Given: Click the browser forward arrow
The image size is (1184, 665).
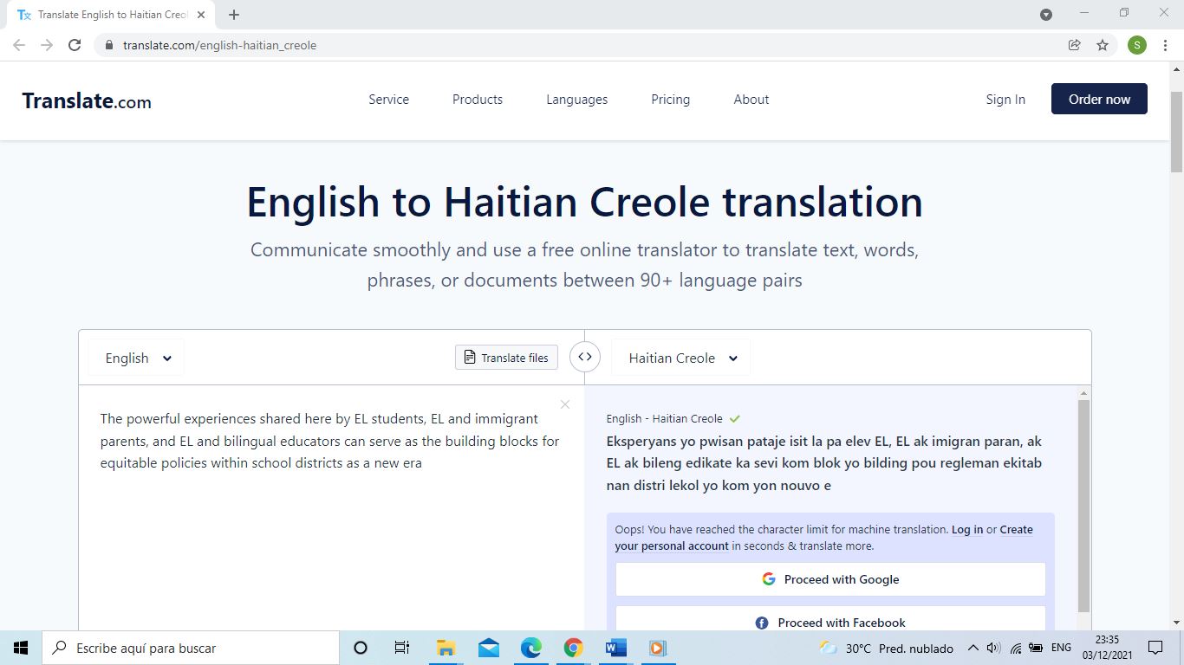Looking at the screenshot, I should [x=47, y=45].
